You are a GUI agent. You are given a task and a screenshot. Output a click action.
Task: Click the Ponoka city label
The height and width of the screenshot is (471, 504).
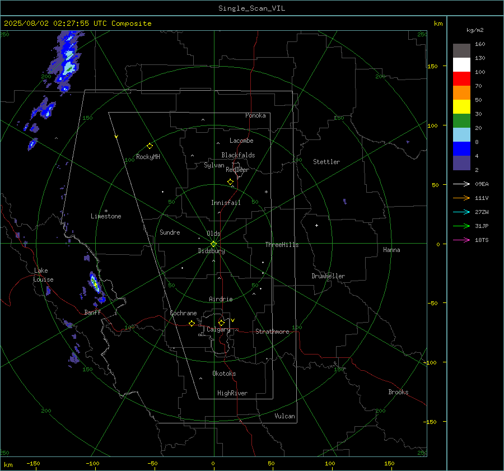click(x=255, y=115)
